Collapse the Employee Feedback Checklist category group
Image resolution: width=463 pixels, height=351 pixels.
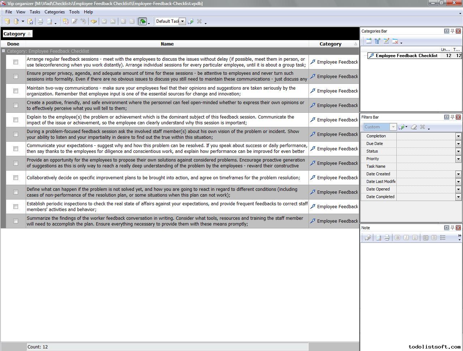[4, 51]
